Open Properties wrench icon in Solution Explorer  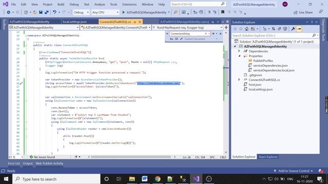coord(293,29)
